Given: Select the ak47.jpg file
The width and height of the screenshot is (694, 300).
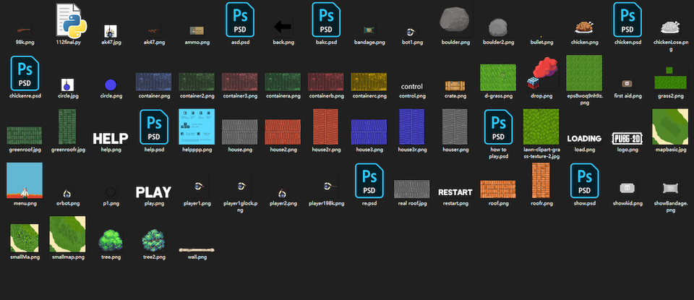Looking at the screenshot, I should tap(111, 31).
